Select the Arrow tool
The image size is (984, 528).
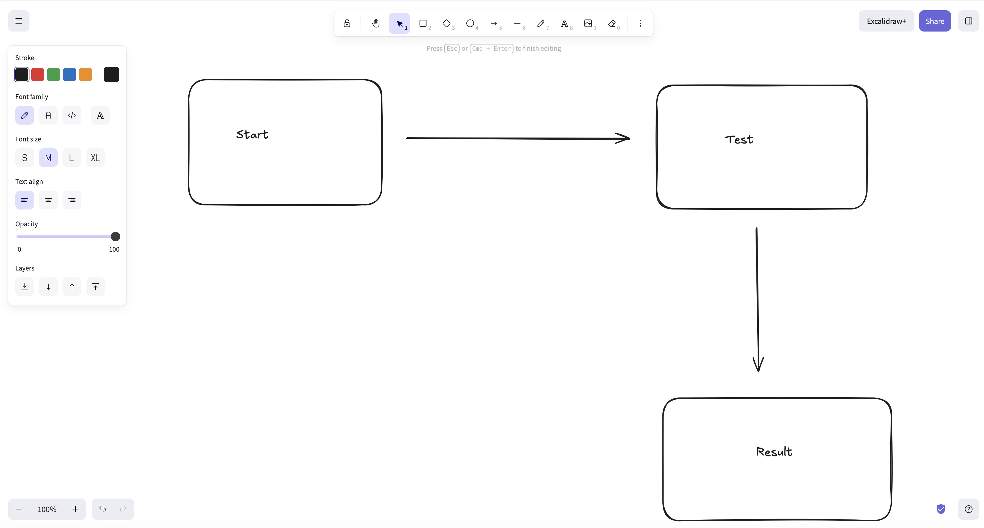494,23
